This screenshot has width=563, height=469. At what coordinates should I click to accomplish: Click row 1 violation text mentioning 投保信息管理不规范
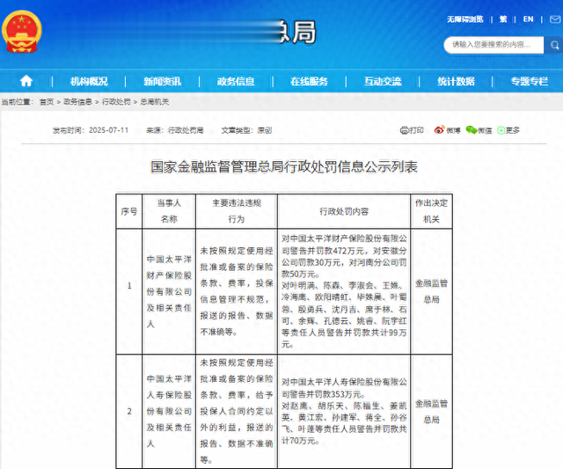coord(237,291)
